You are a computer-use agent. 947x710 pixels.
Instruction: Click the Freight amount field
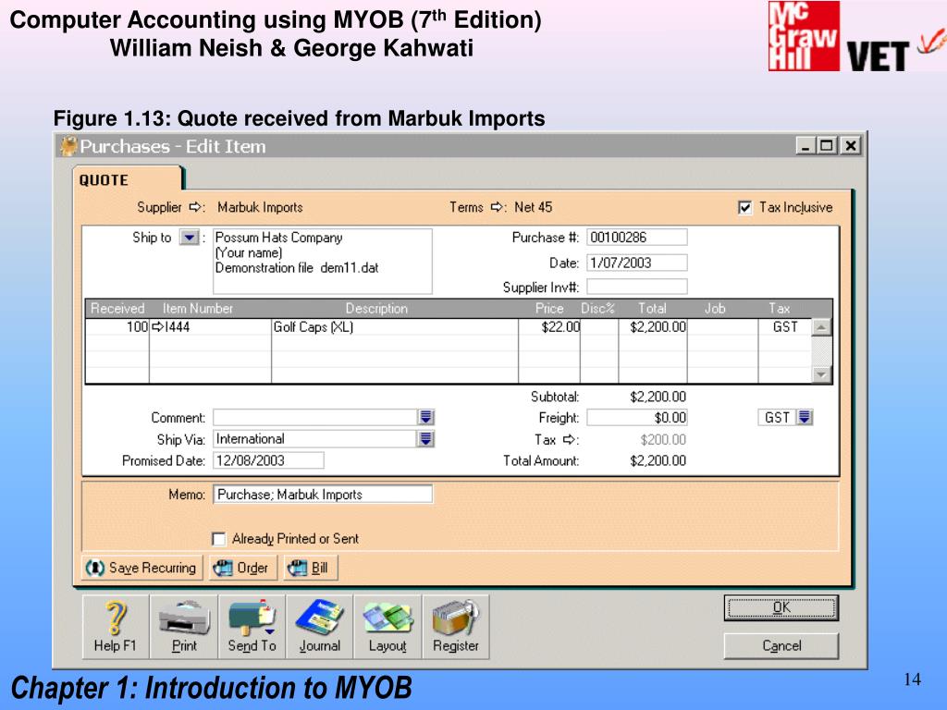click(636, 417)
